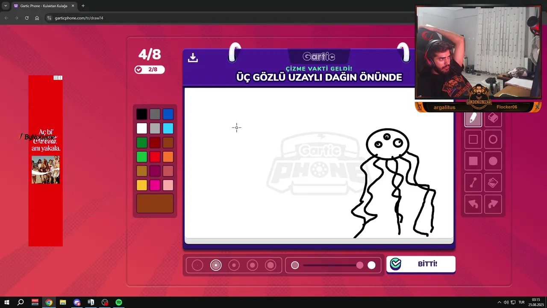Screen dimensions: 547x308
Task: Activate the paint bucket fill tool
Action: coord(493,183)
